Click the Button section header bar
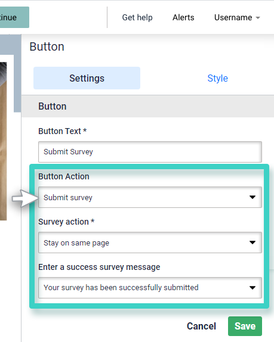Screen dimensions: 274x342 [147, 106]
